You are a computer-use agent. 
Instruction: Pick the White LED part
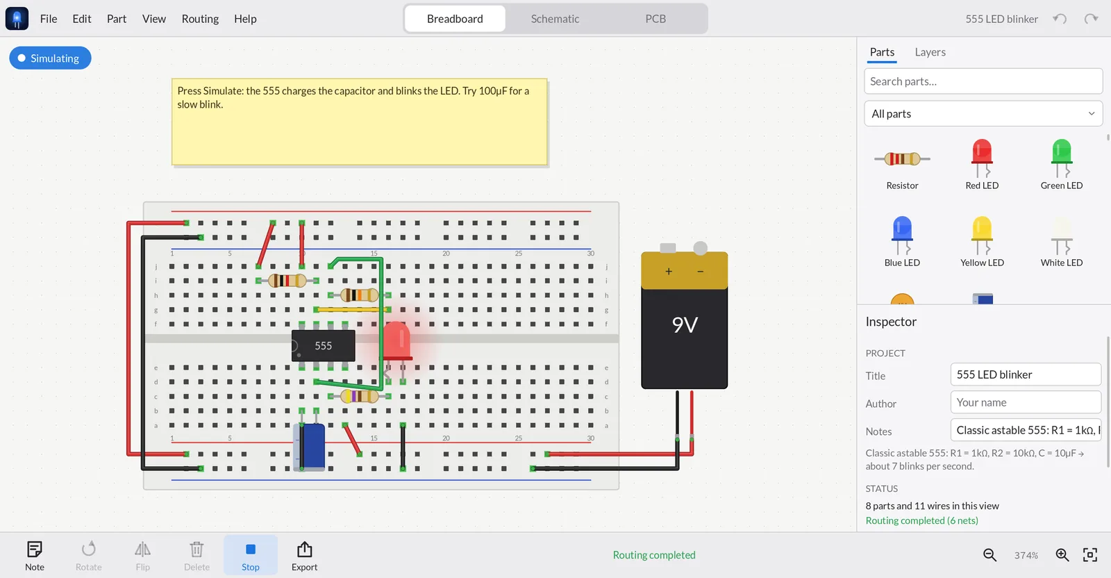(1062, 242)
